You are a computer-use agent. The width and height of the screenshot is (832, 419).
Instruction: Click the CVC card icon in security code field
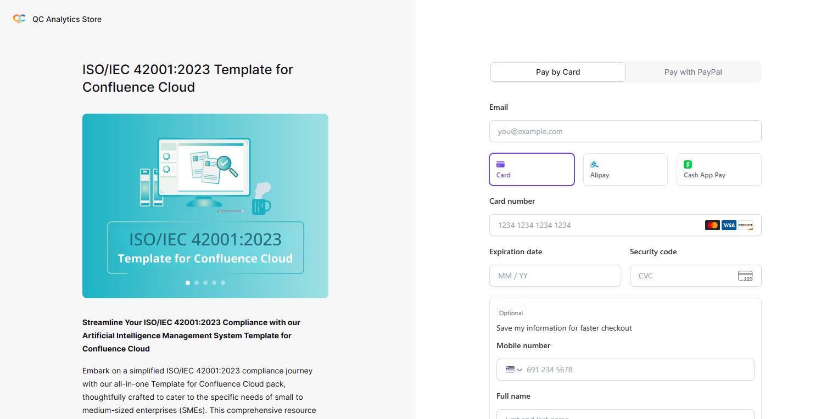[745, 276]
